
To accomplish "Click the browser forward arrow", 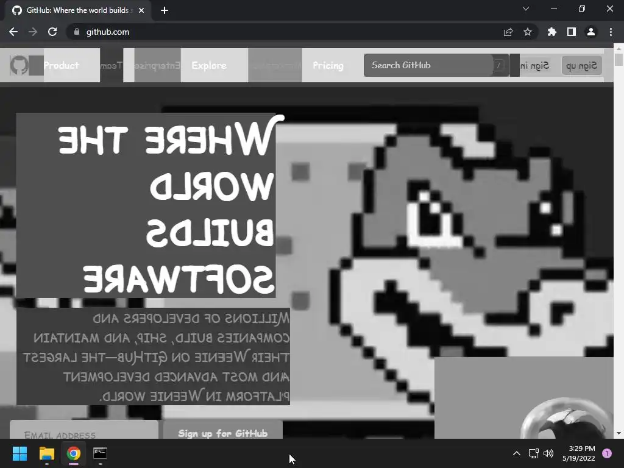I will [x=33, y=32].
